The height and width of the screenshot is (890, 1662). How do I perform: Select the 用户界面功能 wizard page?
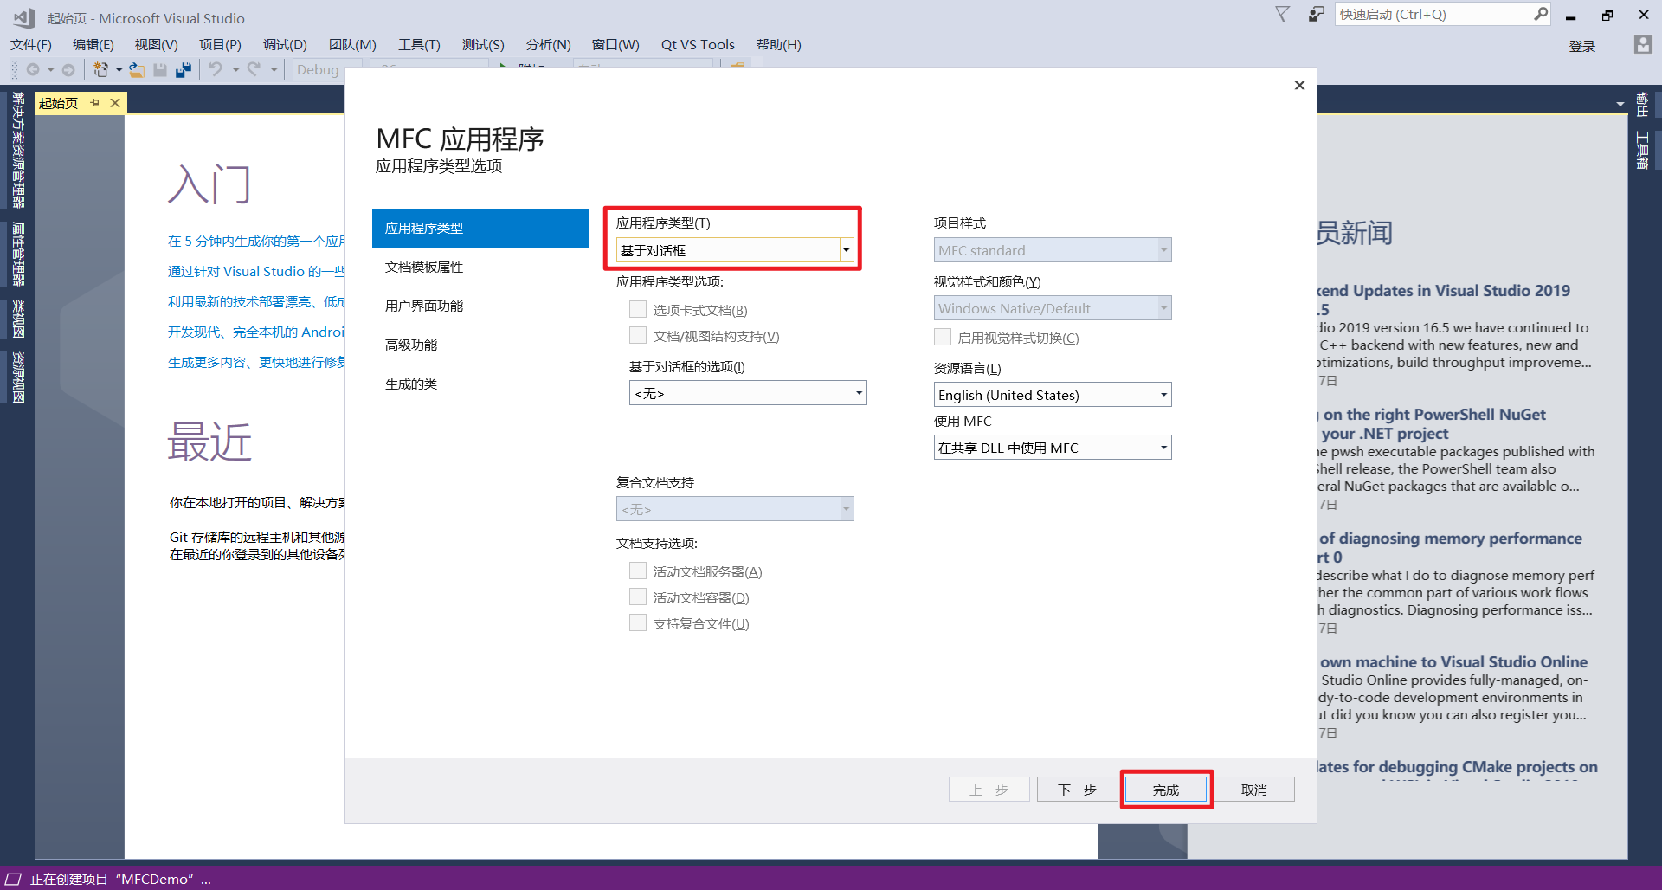coord(480,306)
